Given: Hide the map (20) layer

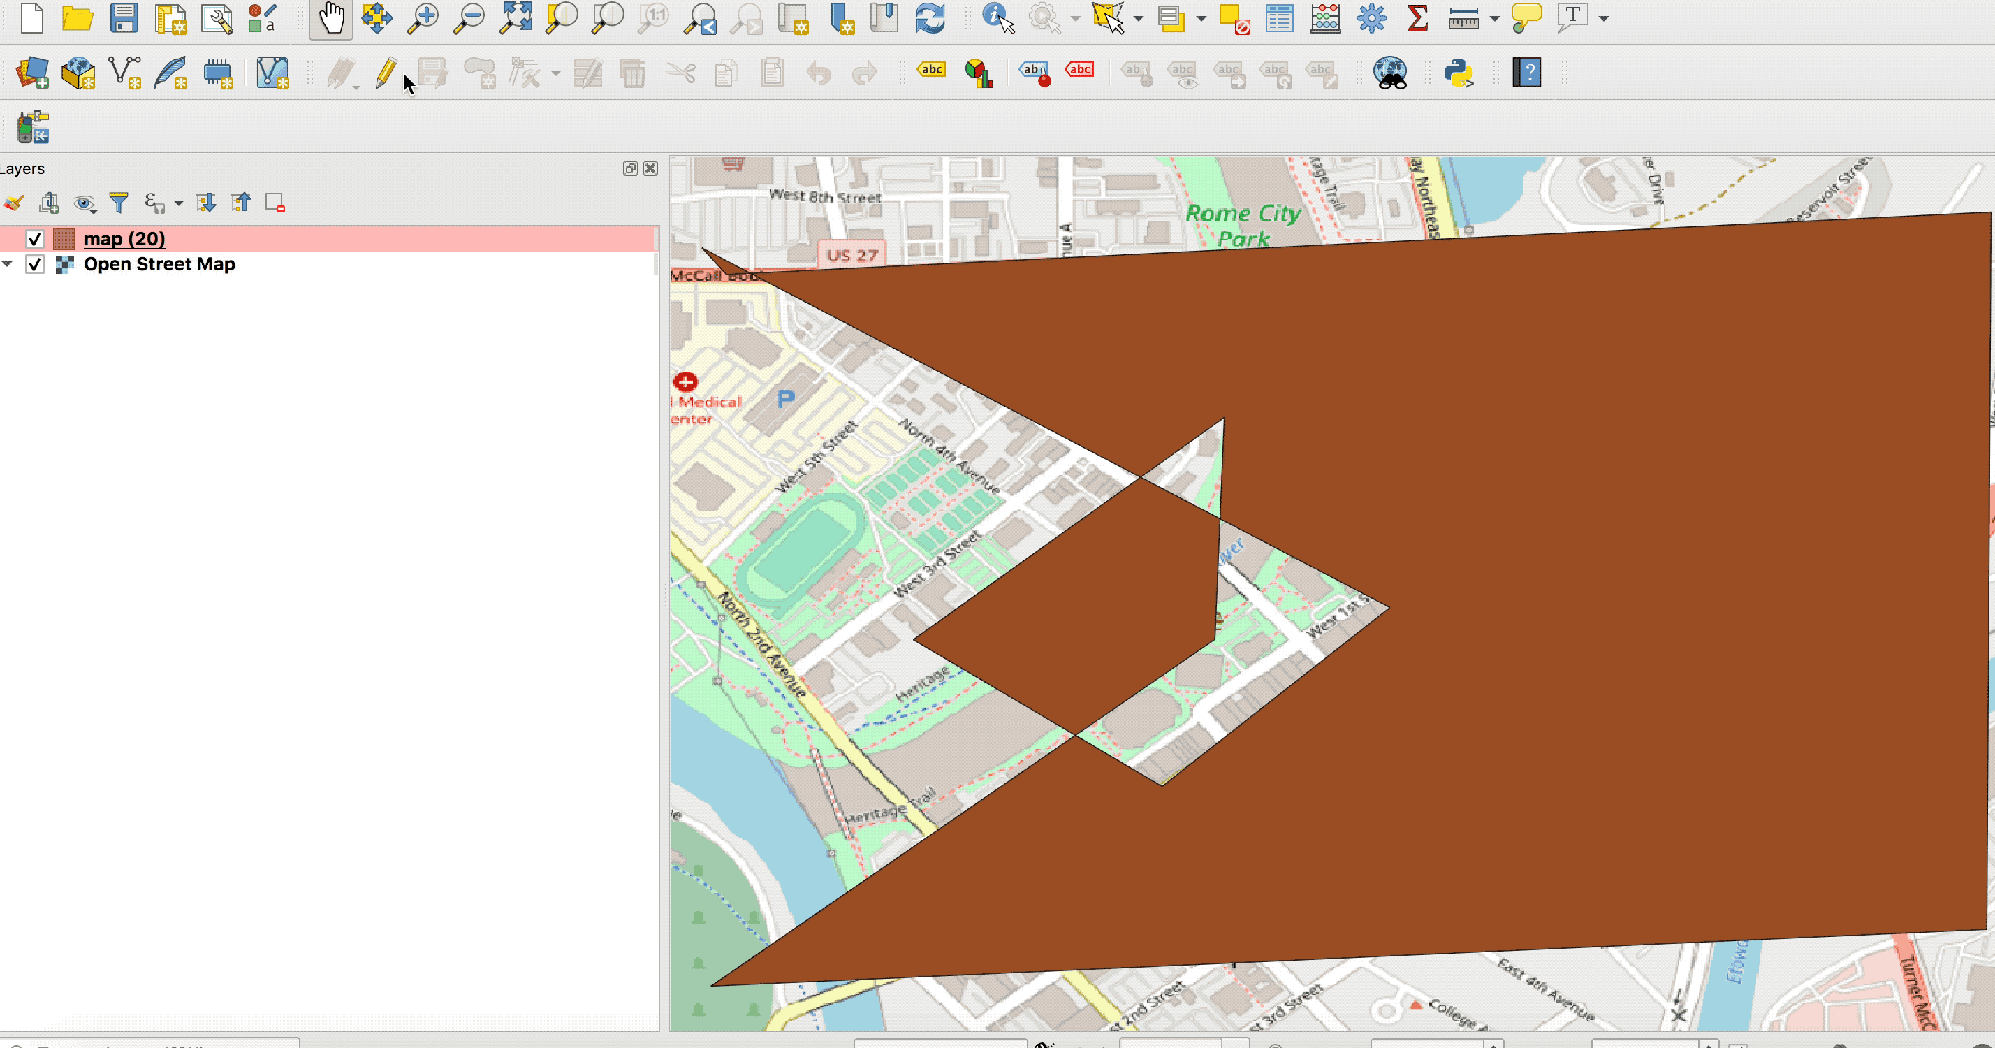Looking at the screenshot, I should coord(34,238).
